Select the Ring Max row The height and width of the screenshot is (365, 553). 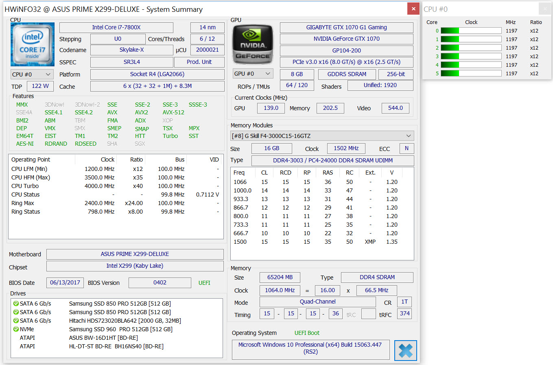(x=116, y=203)
